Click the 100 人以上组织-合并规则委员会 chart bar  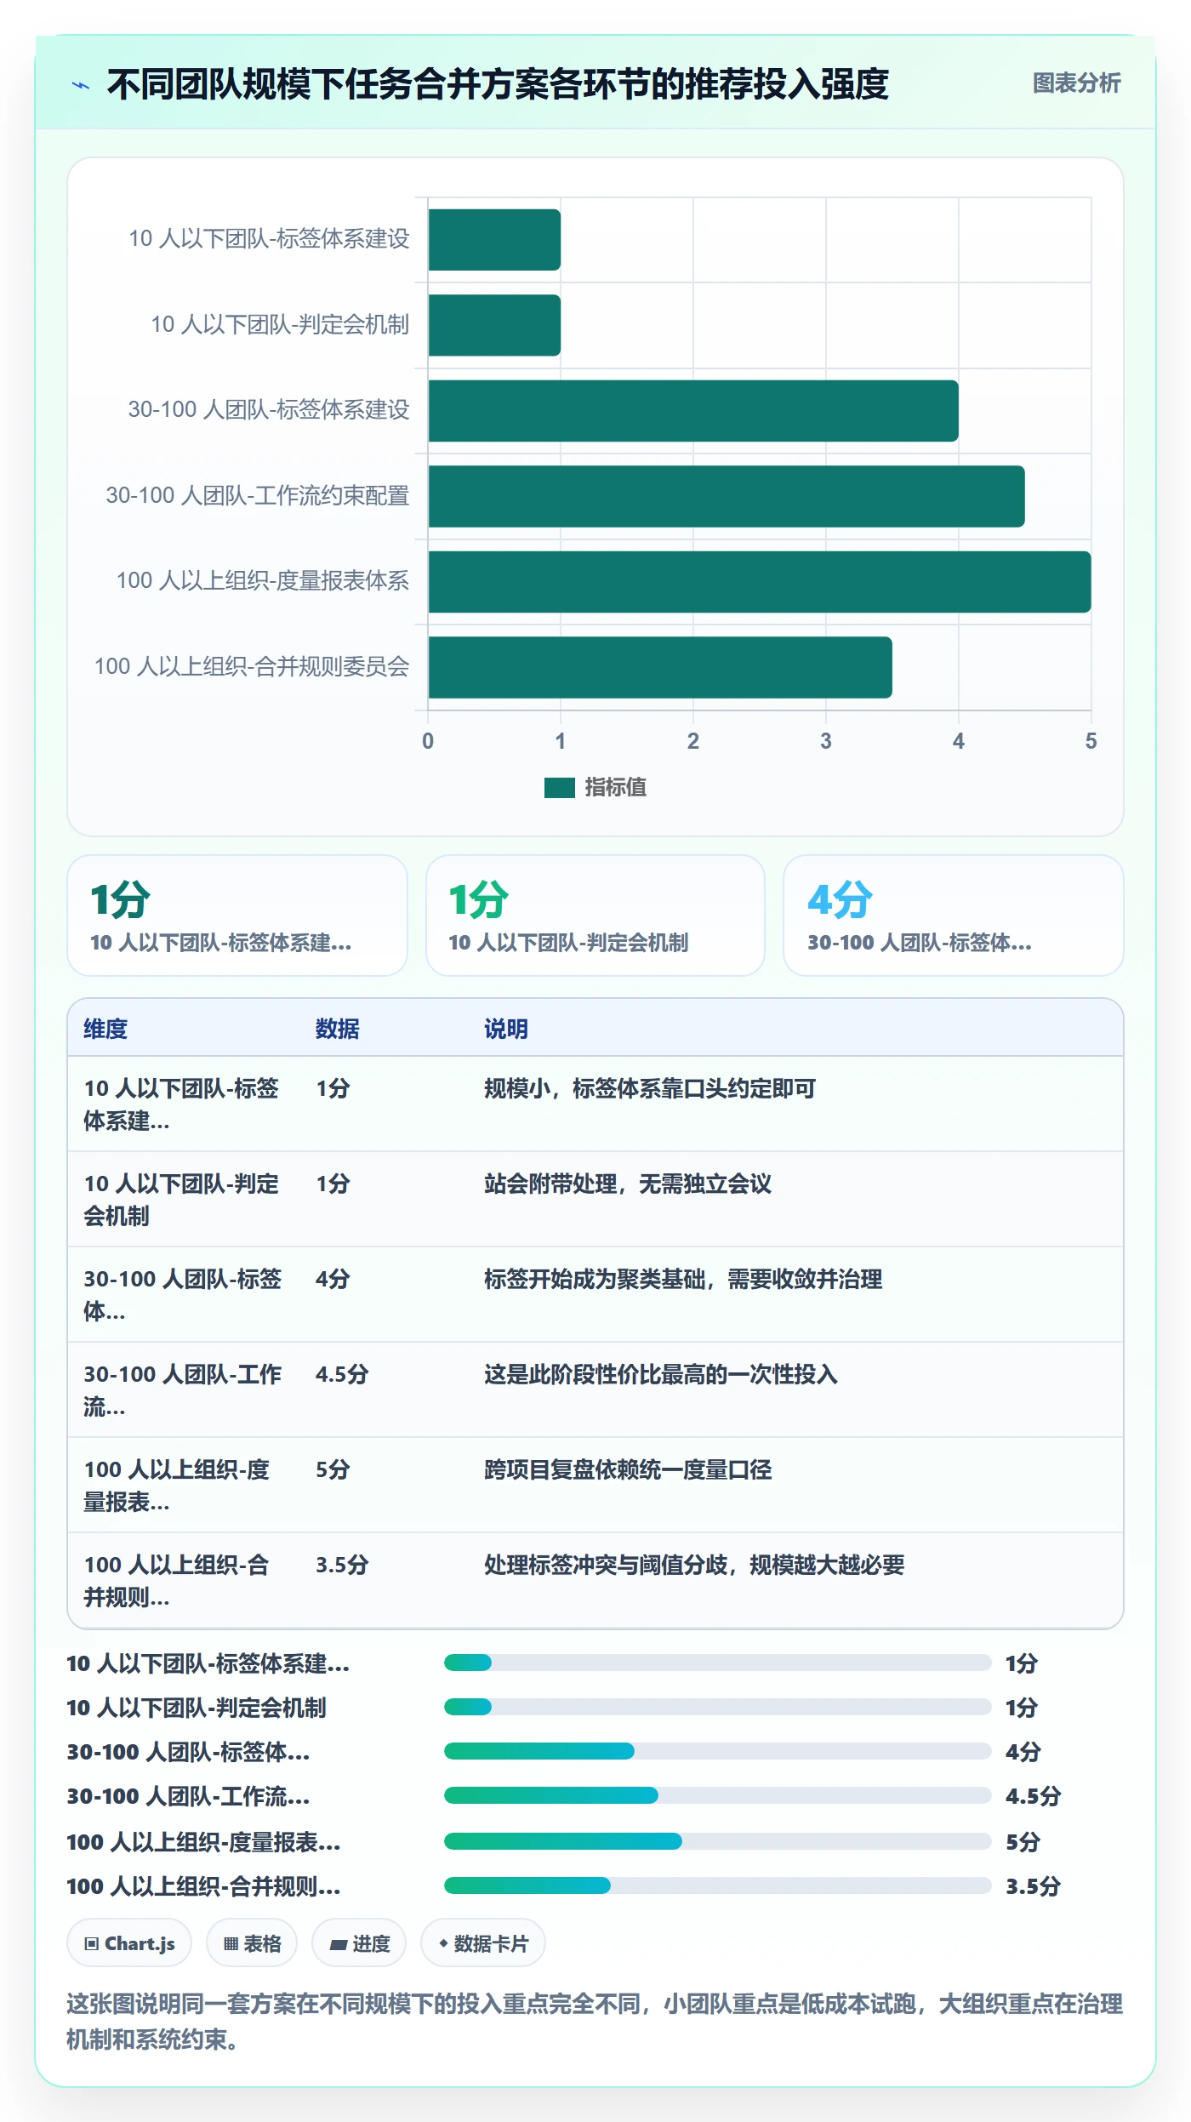point(660,667)
